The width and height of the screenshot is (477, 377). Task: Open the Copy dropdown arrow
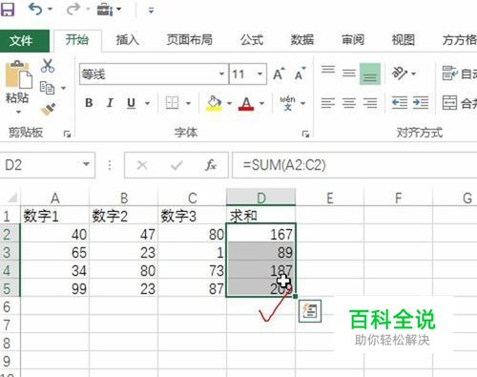click(63, 88)
